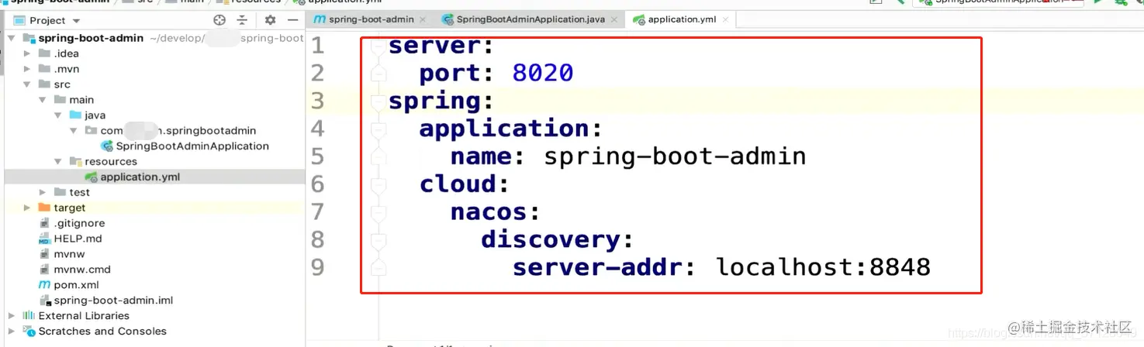
Task: Click the server: key on line 1
Action: point(441,46)
